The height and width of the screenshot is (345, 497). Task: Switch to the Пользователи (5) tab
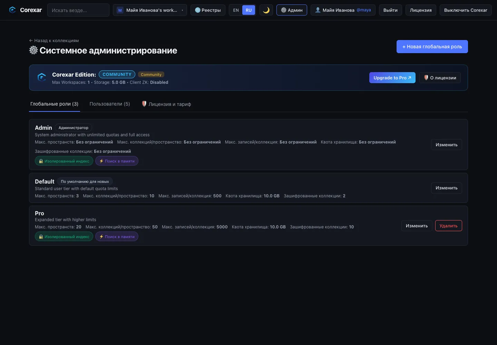click(110, 104)
